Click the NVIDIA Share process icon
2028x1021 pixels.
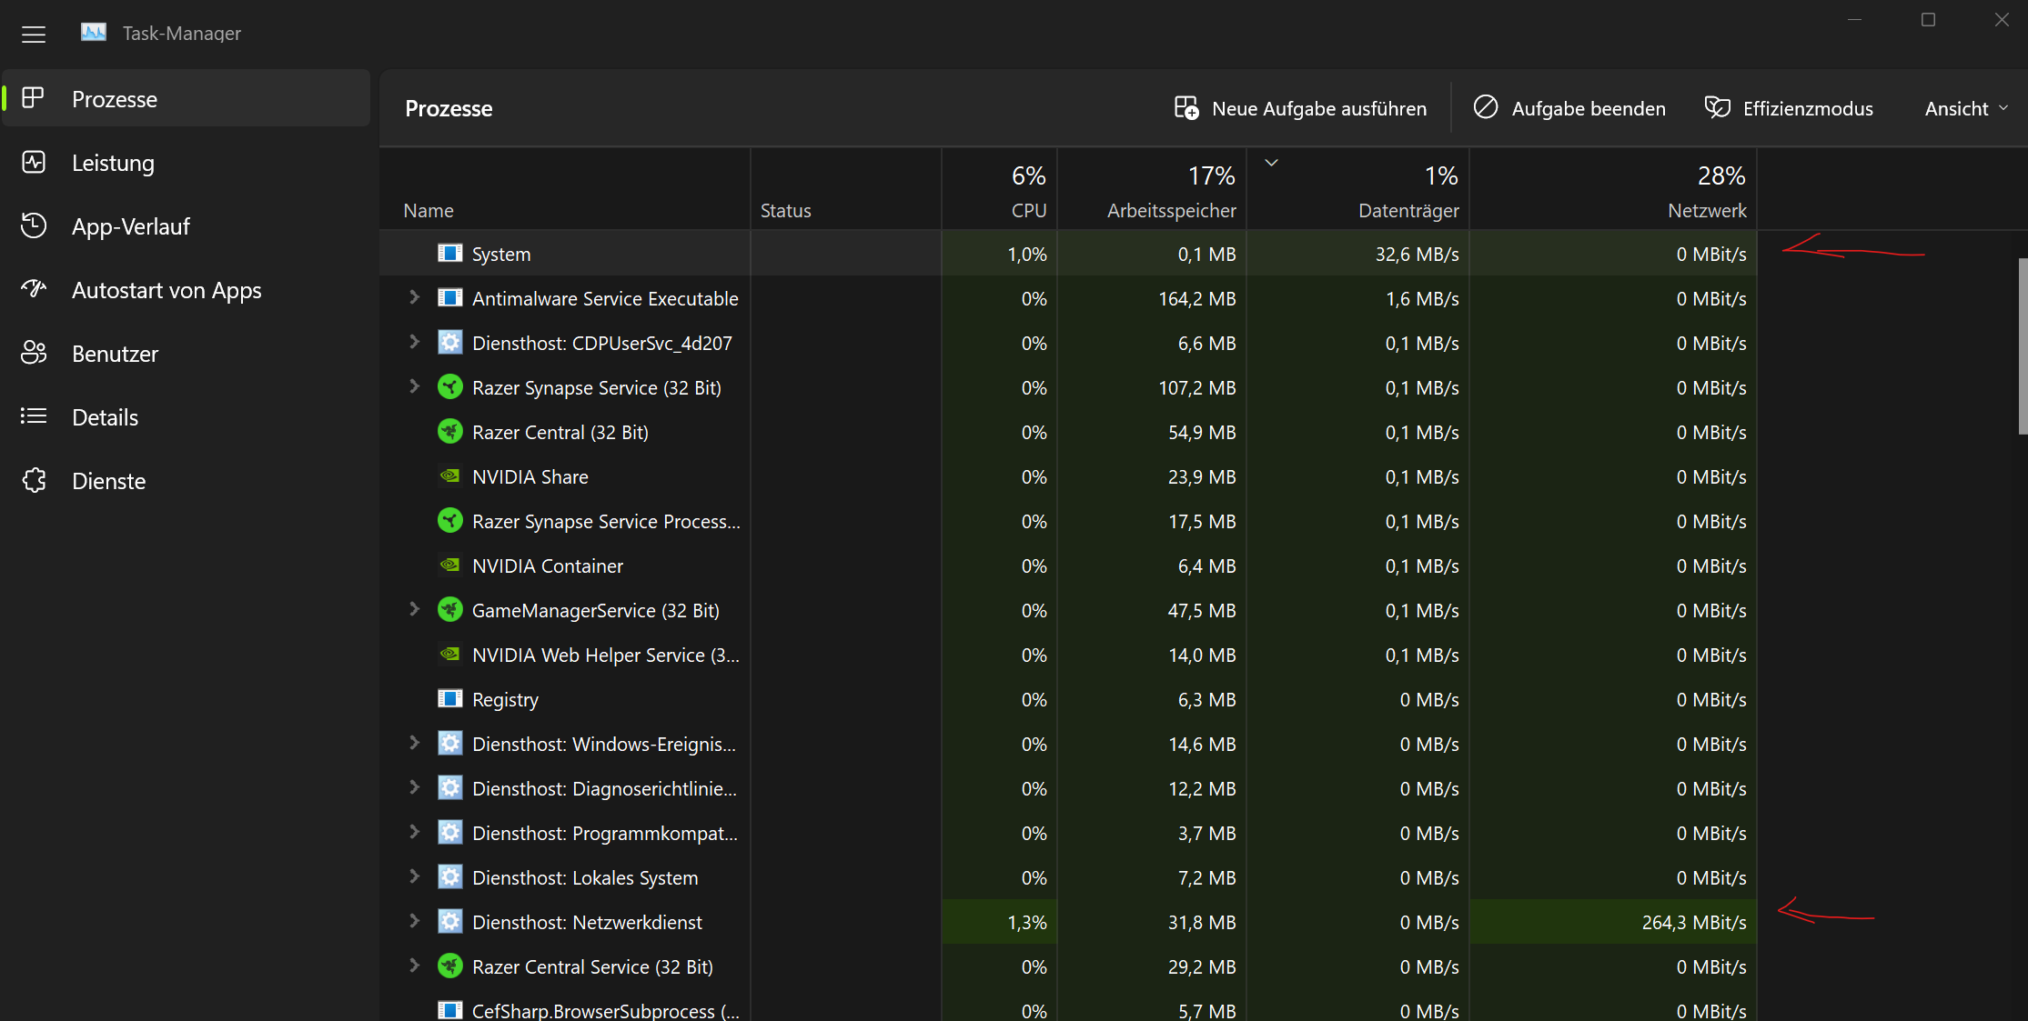450,476
